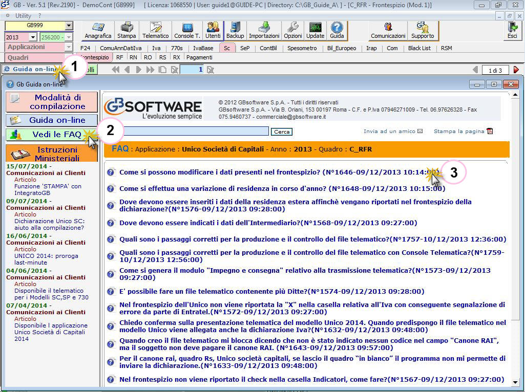This screenshot has height=392, width=525.
Task: Click the Update icon
Action: [x=315, y=31]
